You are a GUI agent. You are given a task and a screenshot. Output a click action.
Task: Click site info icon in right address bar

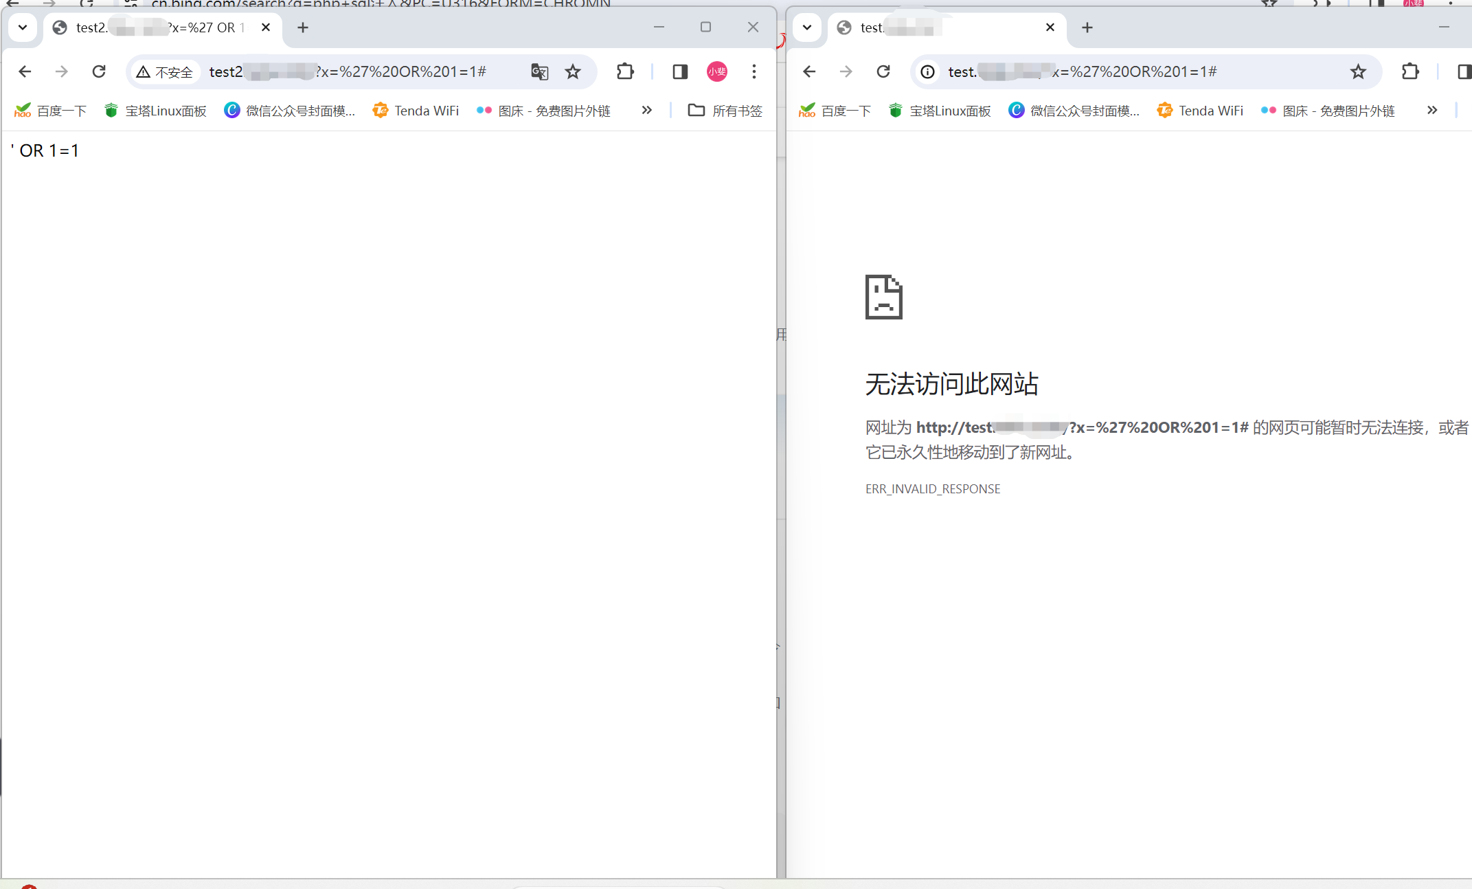tap(928, 71)
